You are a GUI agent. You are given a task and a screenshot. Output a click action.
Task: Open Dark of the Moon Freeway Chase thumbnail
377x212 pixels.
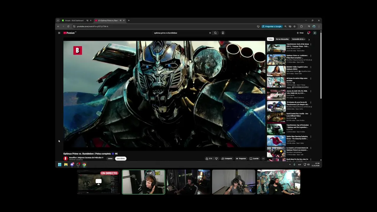point(276,48)
